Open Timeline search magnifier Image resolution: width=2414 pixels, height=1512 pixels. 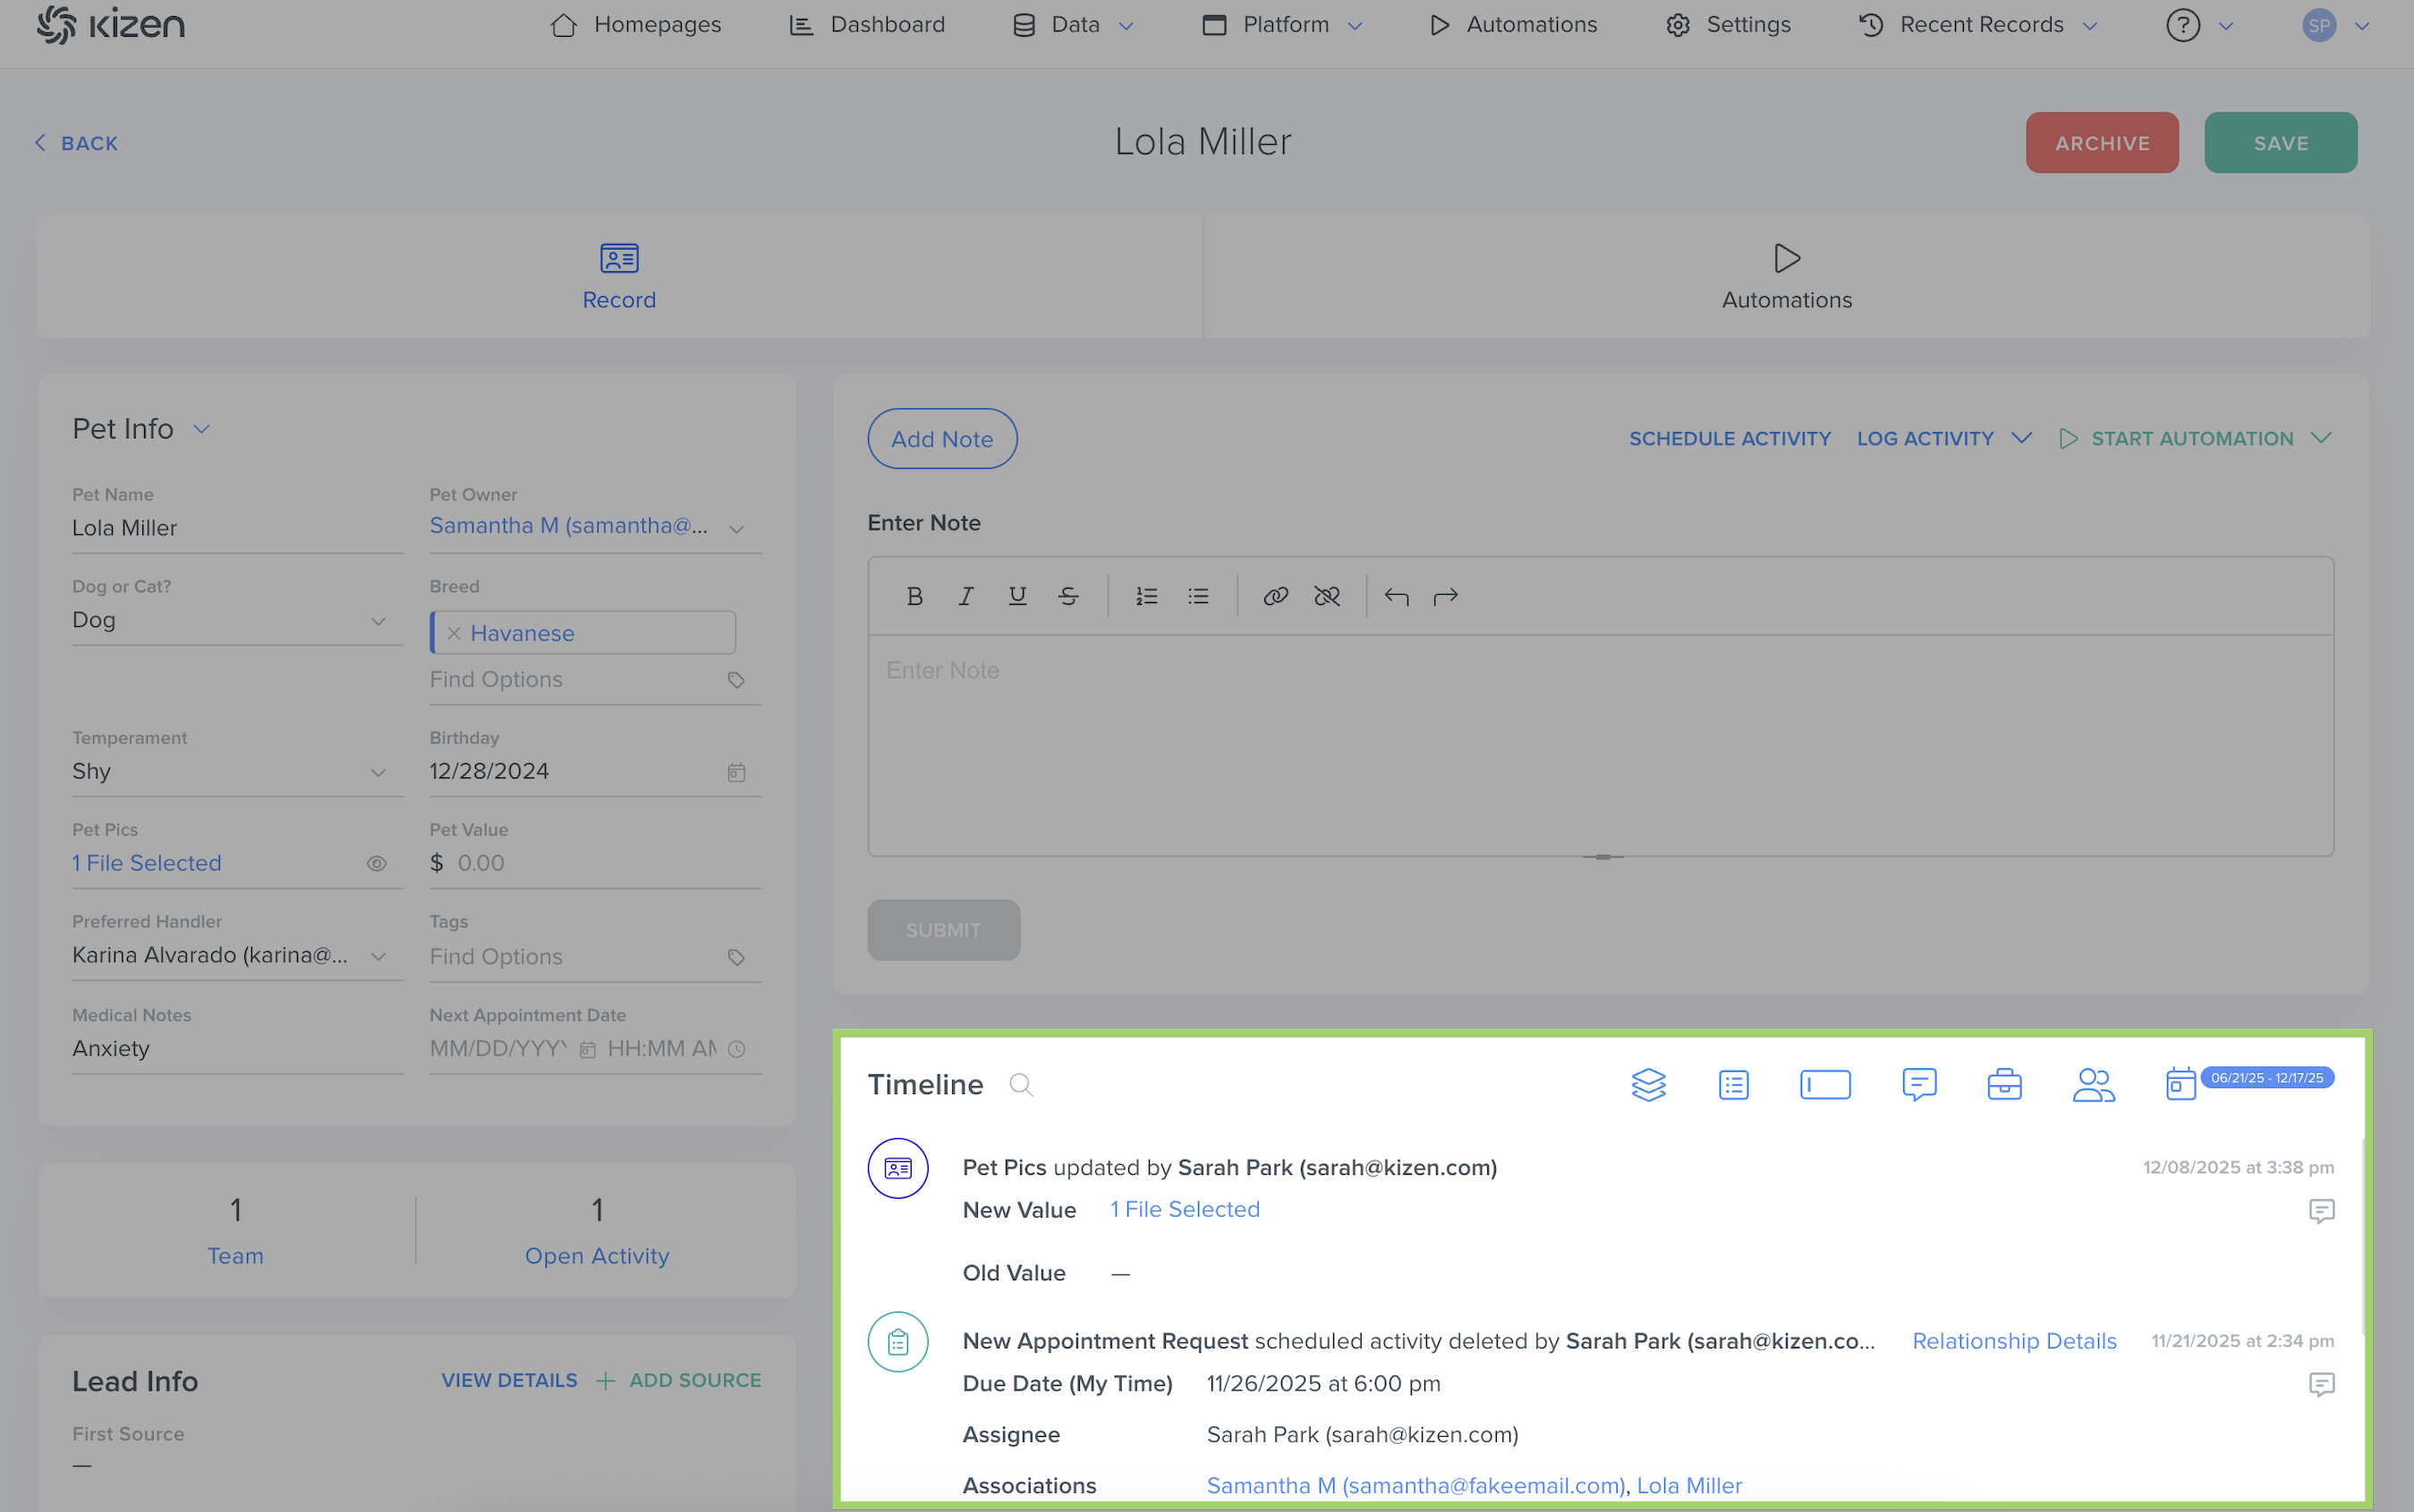[1020, 1085]
